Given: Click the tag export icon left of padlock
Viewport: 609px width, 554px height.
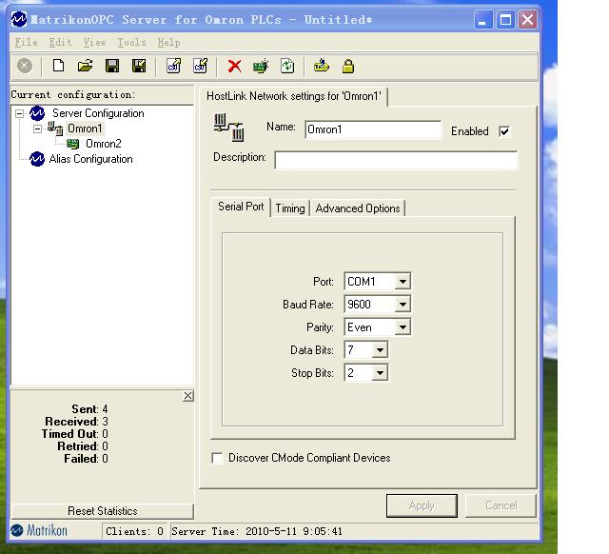Looking at the screenshot, I should 322,66.
